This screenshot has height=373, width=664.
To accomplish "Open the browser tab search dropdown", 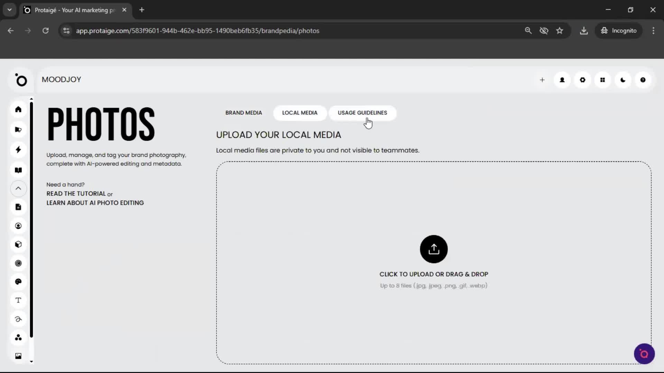I will [x=9, y=10].
